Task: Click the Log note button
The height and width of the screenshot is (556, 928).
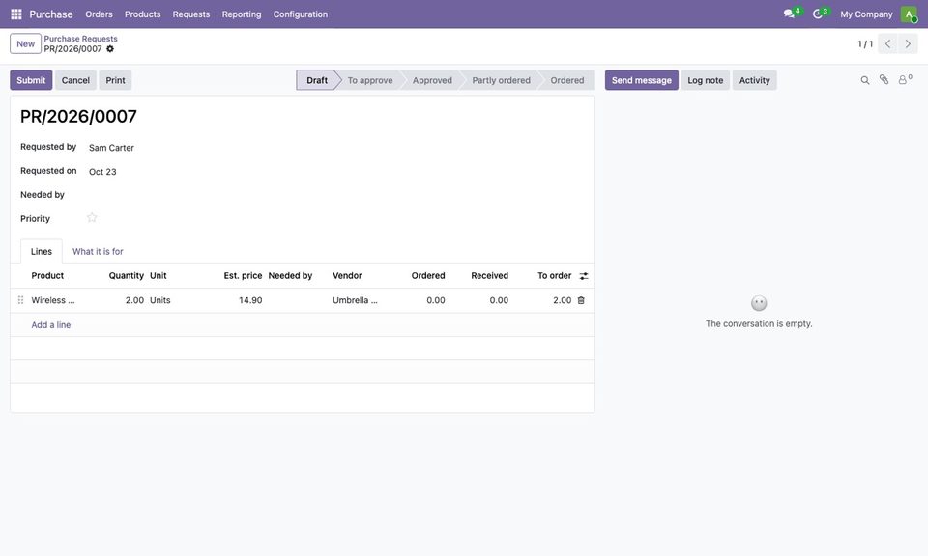Action: click(706, 80)
